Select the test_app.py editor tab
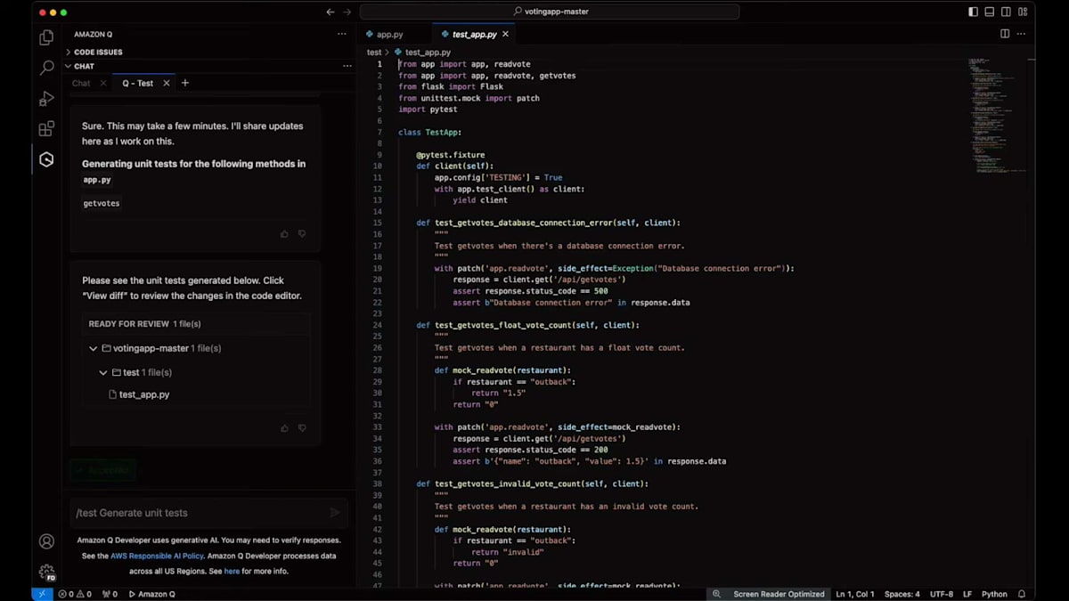 475,34
